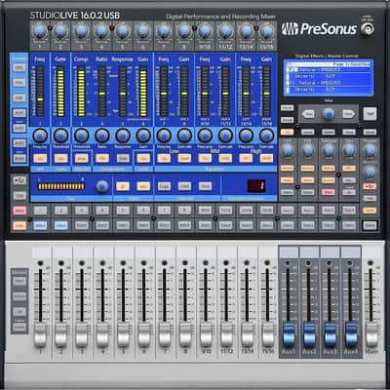Image resolution: width=390 pixels, height=390 pixels.
Task: Click the Value knob below the LCD
Action: click(329, 114)
